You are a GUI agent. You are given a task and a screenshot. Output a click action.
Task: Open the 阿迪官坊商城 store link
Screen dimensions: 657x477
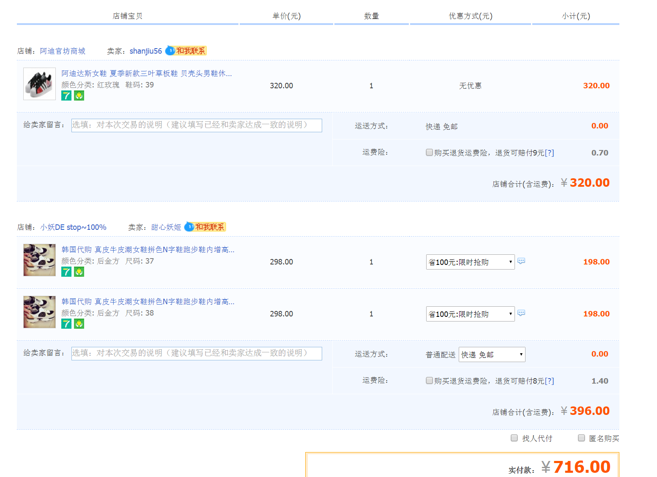(x=63, y=51)
